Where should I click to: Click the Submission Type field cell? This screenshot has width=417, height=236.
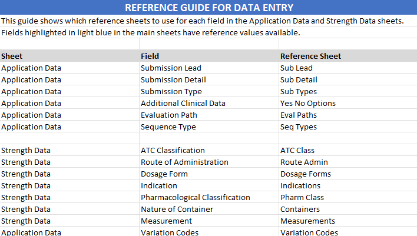pos(171,91)
